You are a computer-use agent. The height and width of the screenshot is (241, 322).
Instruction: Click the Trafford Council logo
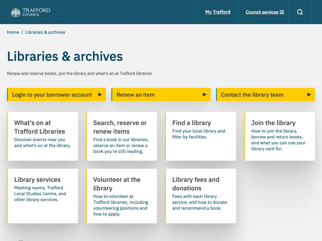point(31,12)
